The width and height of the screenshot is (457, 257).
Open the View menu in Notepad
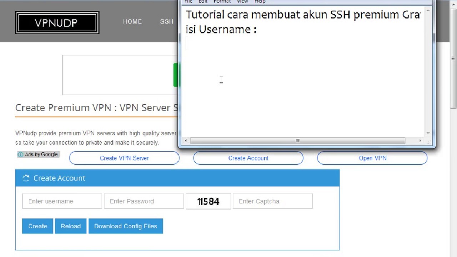(x=242, y=1)
